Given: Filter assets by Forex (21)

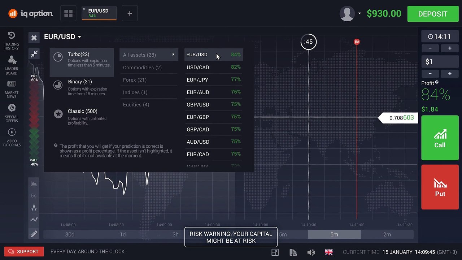Looking at the screenshot, I should pyautogui.click(x=149, y=80).
